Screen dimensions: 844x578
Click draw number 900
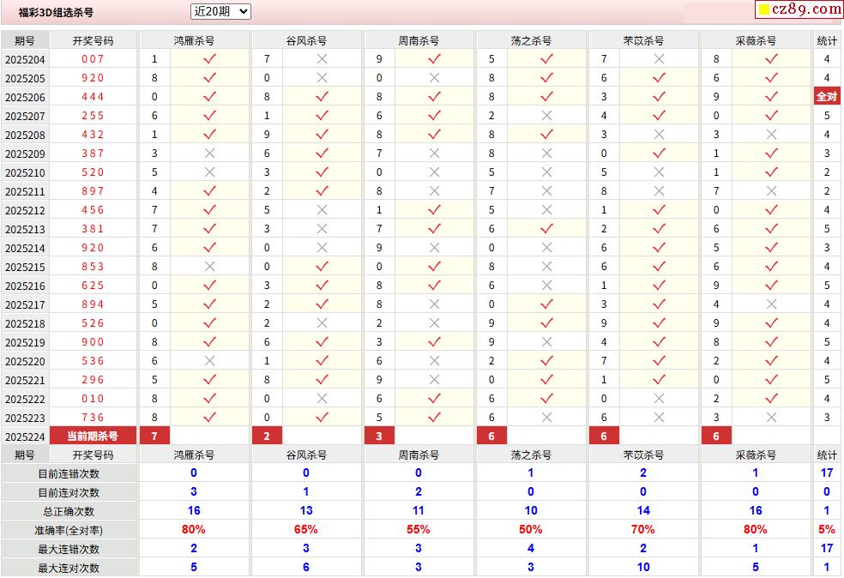point(93,342)
